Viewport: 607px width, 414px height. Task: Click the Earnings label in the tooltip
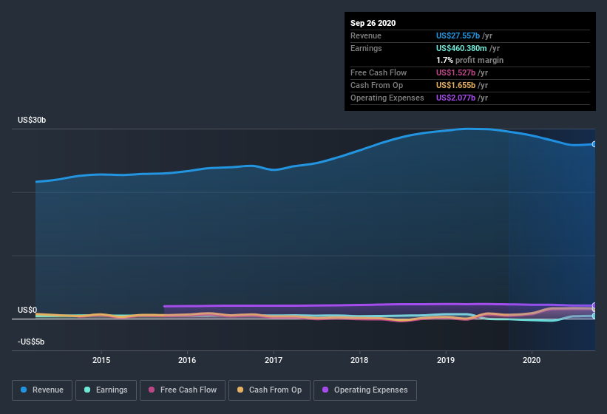(366, 48)
